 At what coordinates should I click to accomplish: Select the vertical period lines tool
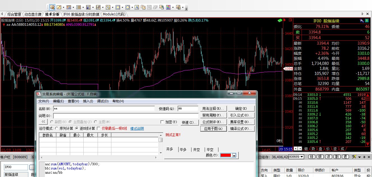click(79, 7)
